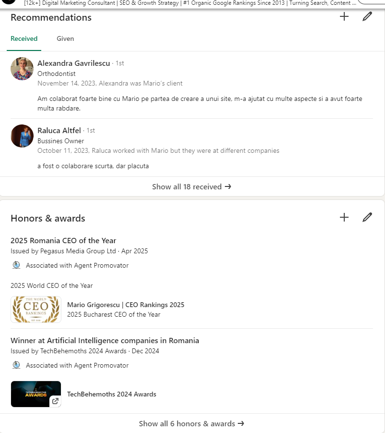Add a new recommendation with the plus icon
Screen dimensions: 385x433
tap(344, 16)
